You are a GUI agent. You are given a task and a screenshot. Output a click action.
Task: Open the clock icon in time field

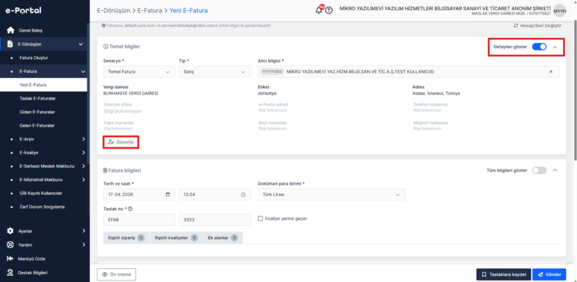(243, 195)
